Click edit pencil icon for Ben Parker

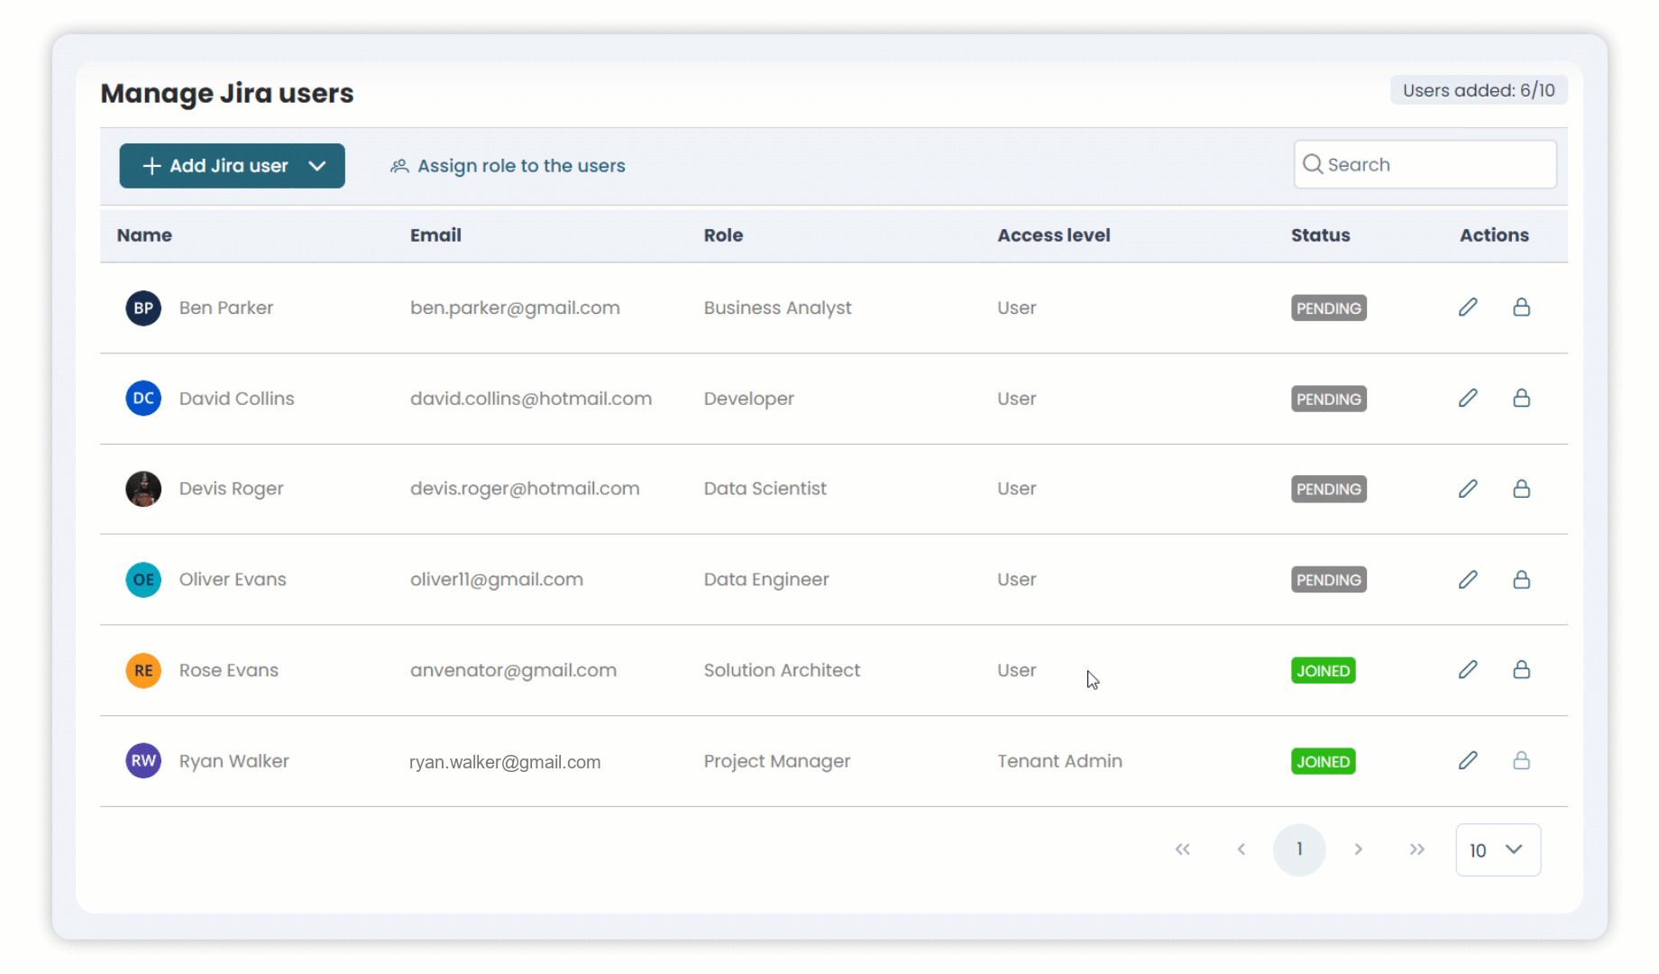[x=1468, y=308]
